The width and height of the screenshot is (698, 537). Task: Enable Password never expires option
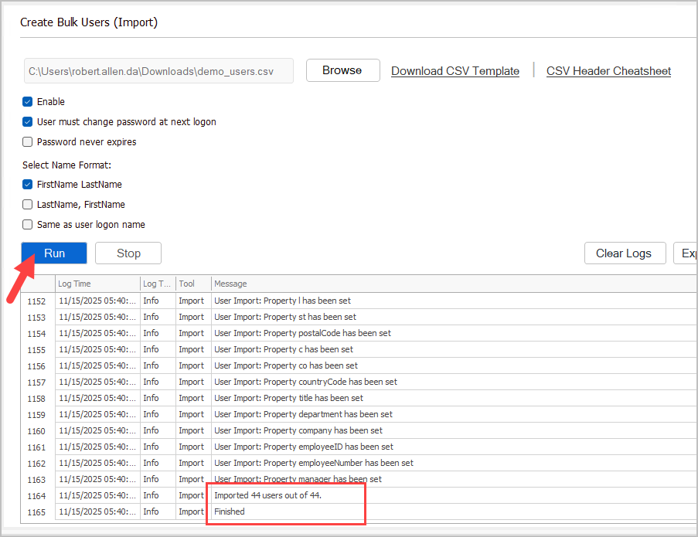[28, 141]
